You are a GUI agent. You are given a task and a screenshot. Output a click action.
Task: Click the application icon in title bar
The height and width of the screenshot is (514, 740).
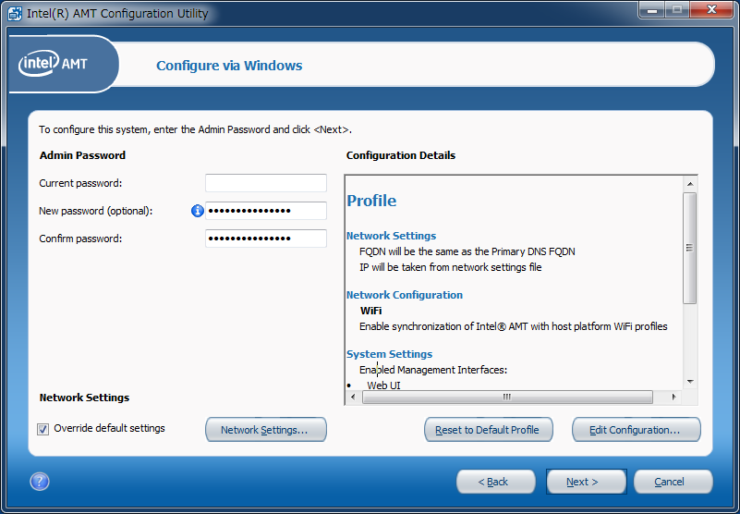pos(15,14)
